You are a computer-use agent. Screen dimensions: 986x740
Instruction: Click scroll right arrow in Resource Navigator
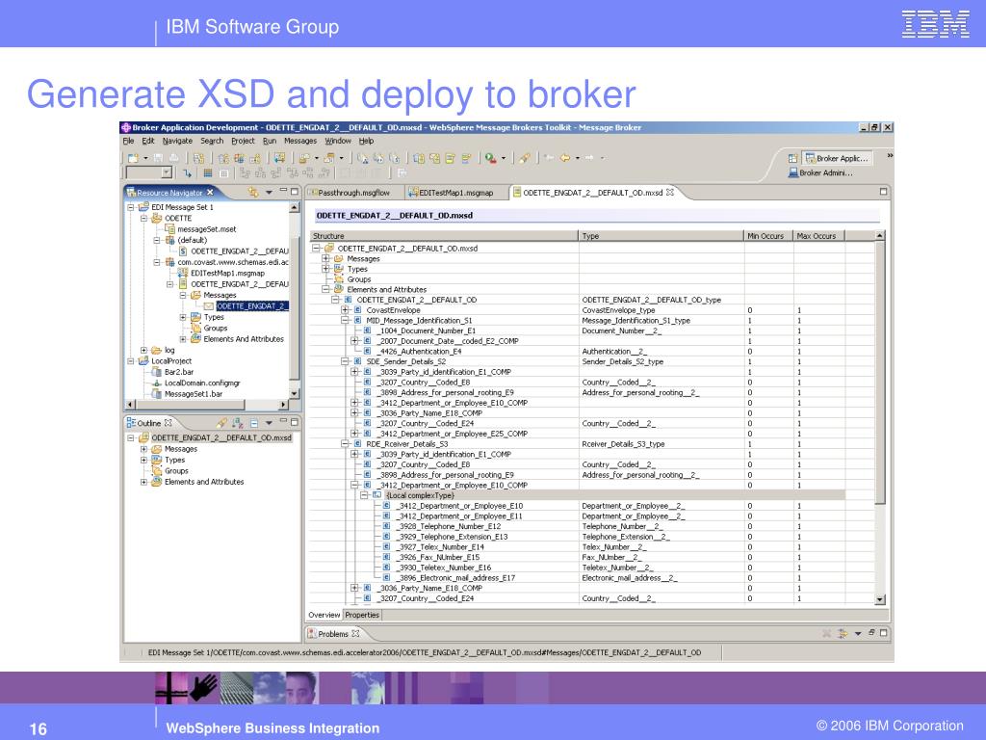[283, 405]
